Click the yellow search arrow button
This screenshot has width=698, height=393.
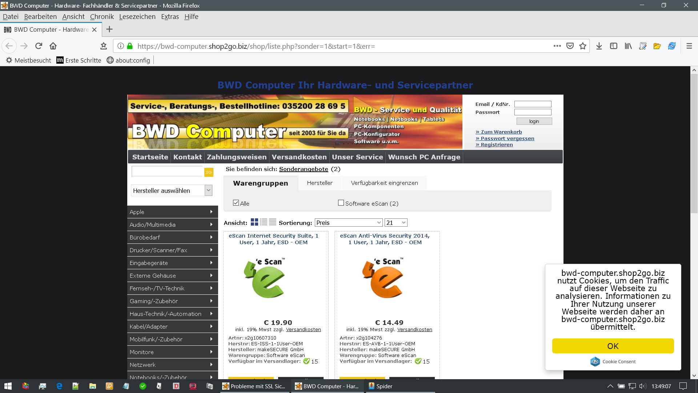click(209, 172)
